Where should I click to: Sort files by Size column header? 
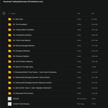pos(93,13)
